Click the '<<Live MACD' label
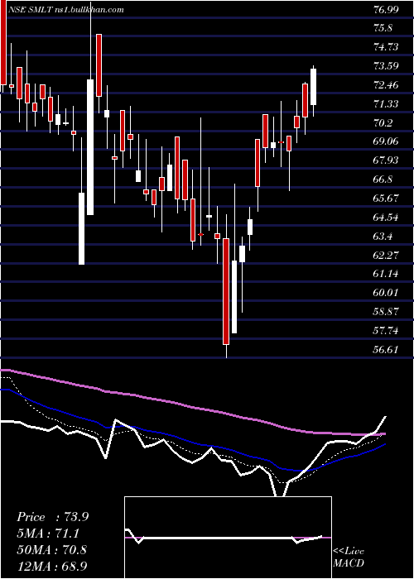Image resolution: width=414 pixels, height=579 pixels. point(349,557)
